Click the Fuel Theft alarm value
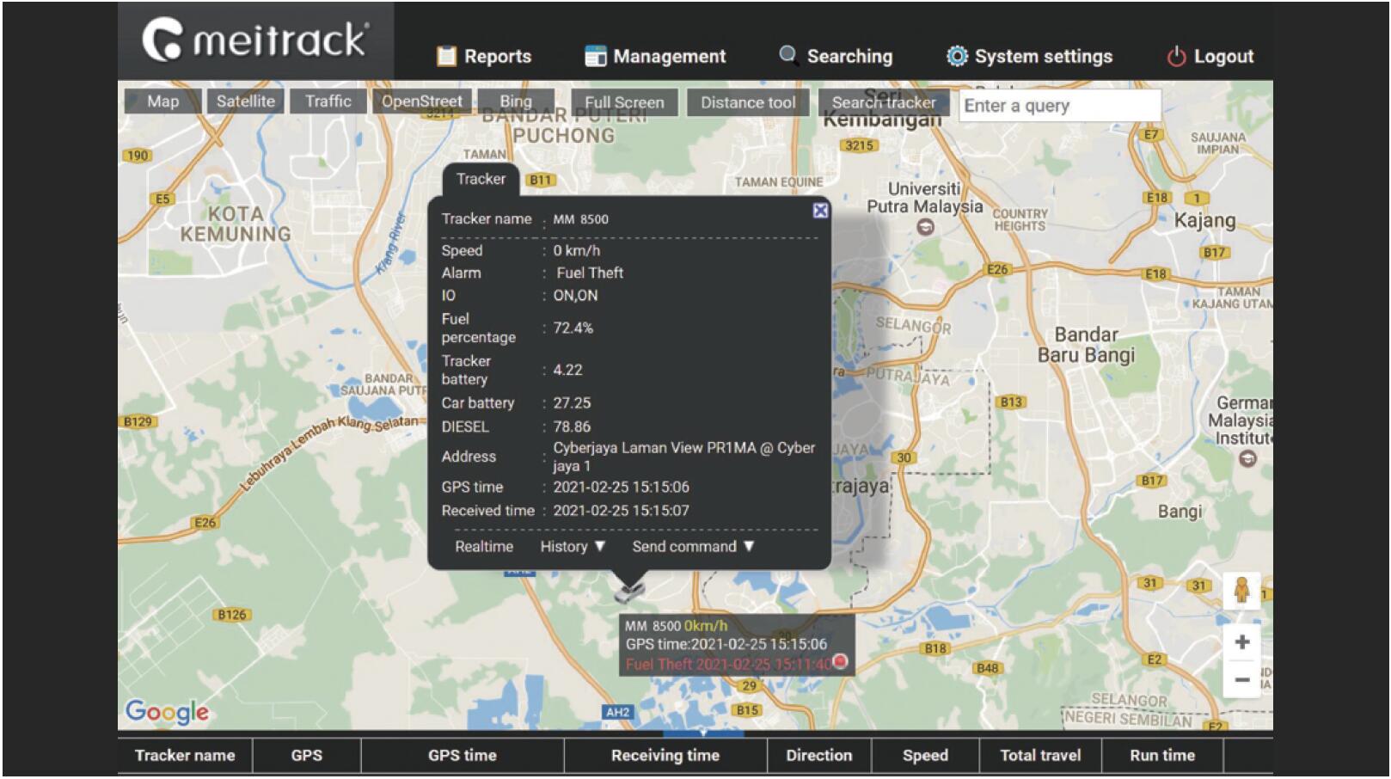The height and width of the screenshot is (779, 1391). click(x=590, y=273)
